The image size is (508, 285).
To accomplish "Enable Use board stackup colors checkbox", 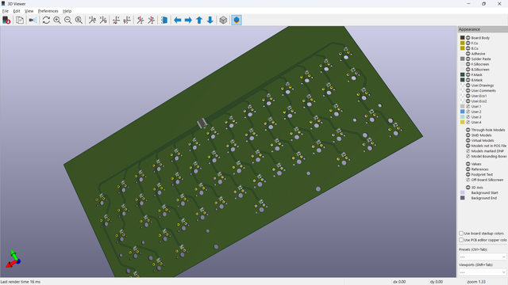I will [461, 234].
